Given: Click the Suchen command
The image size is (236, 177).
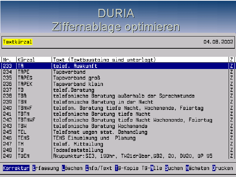Looking at the screenshot, I should tap(174, 168).
